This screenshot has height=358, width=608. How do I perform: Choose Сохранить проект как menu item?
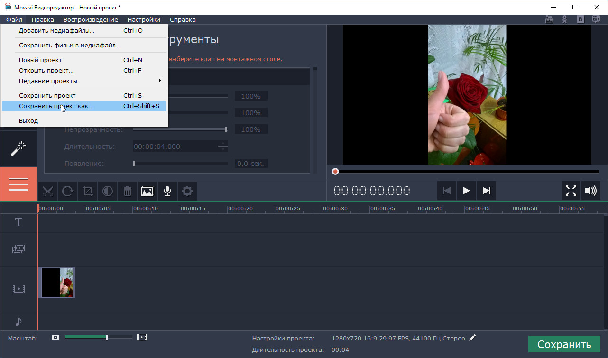pyautogui.click(x=84, y=106)
